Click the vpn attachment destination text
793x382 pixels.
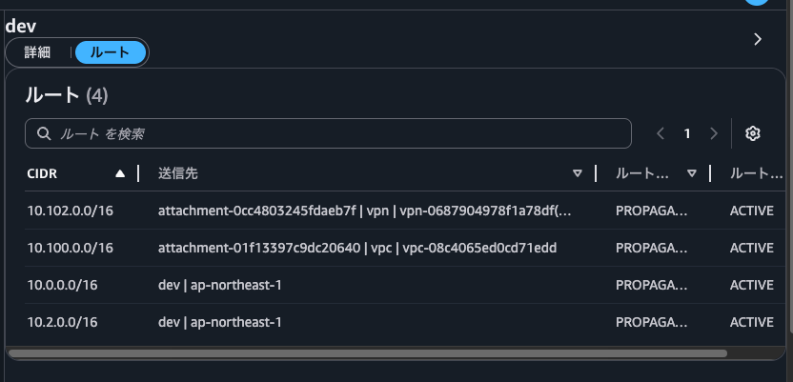pos(365,211)
